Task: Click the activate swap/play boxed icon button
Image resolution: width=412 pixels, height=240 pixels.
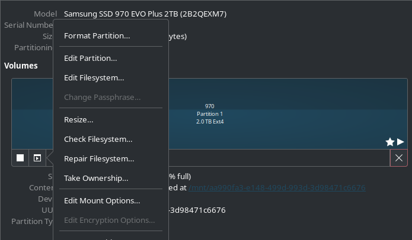Action: tap(37, 158)
